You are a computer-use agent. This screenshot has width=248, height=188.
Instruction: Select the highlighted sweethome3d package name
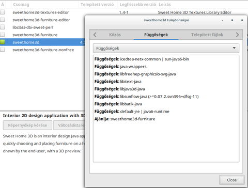[26, 42]
